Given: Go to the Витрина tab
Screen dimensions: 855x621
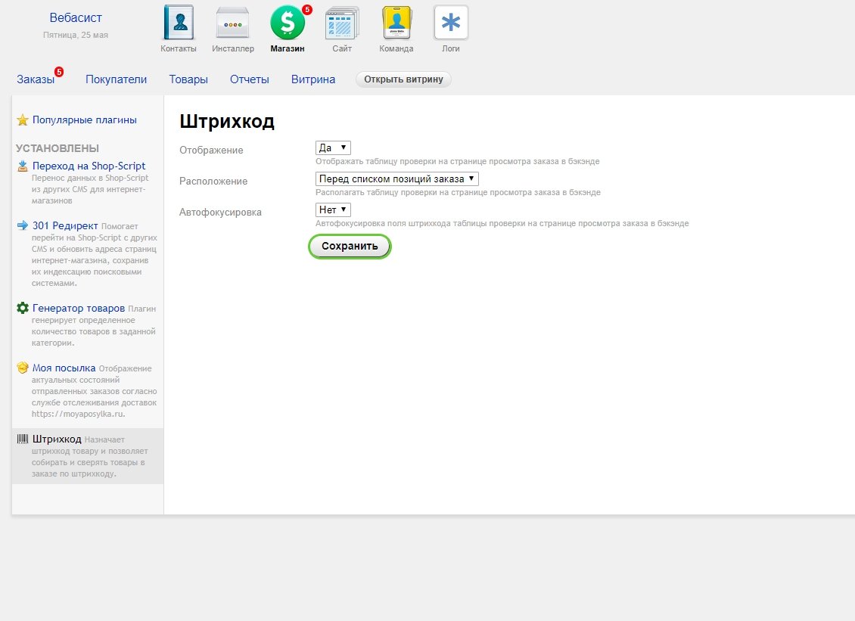Looking at the screenshot, I should click(x=313, y=79).
